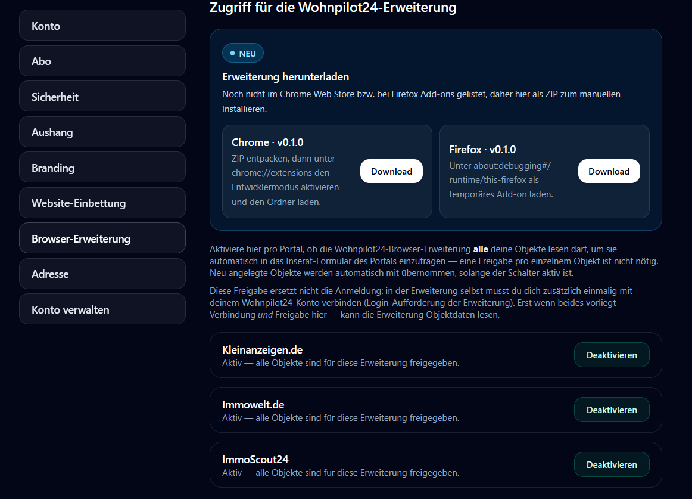This screenshot has width=692, height=499.
Task: Click the NEU badge
Action: (x=243, y=53)
